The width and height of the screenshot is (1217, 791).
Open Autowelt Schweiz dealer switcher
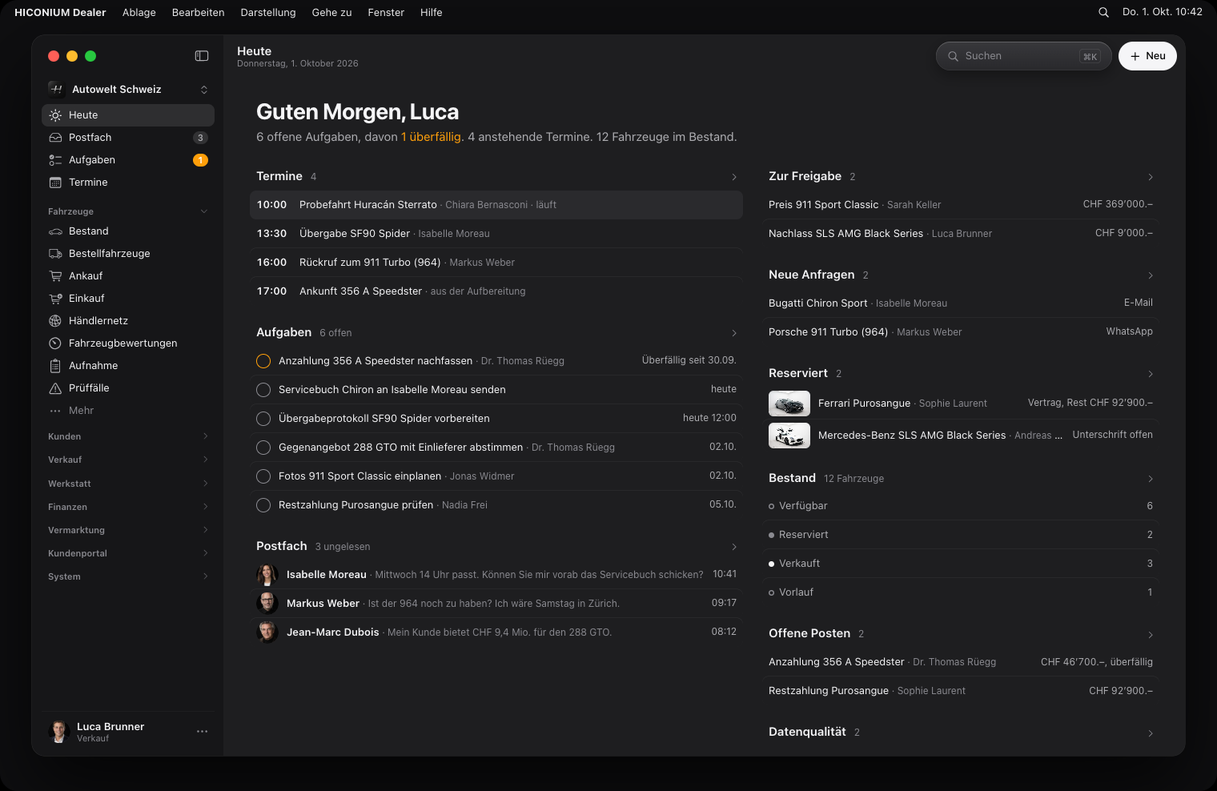[128, 89]
